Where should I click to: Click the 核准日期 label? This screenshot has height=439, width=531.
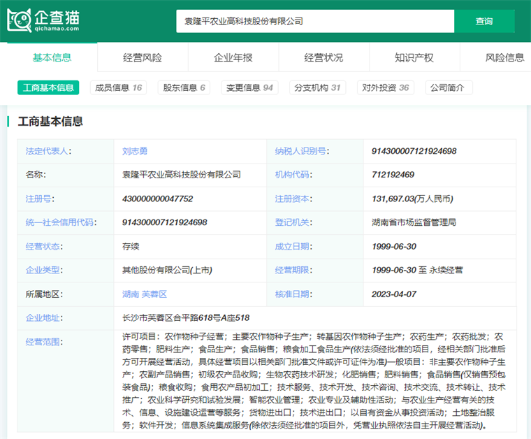click(x=293, y=294)
